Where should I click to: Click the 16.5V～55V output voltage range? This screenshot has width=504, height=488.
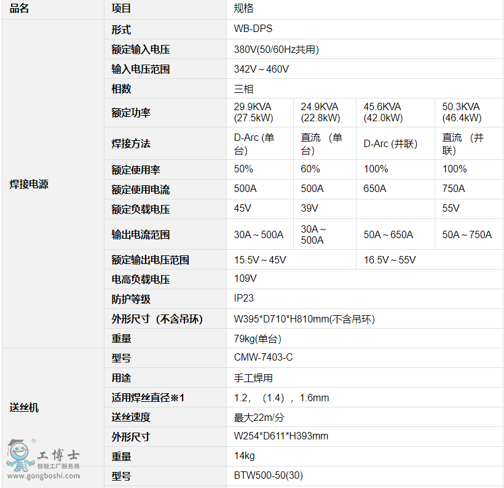390,260
